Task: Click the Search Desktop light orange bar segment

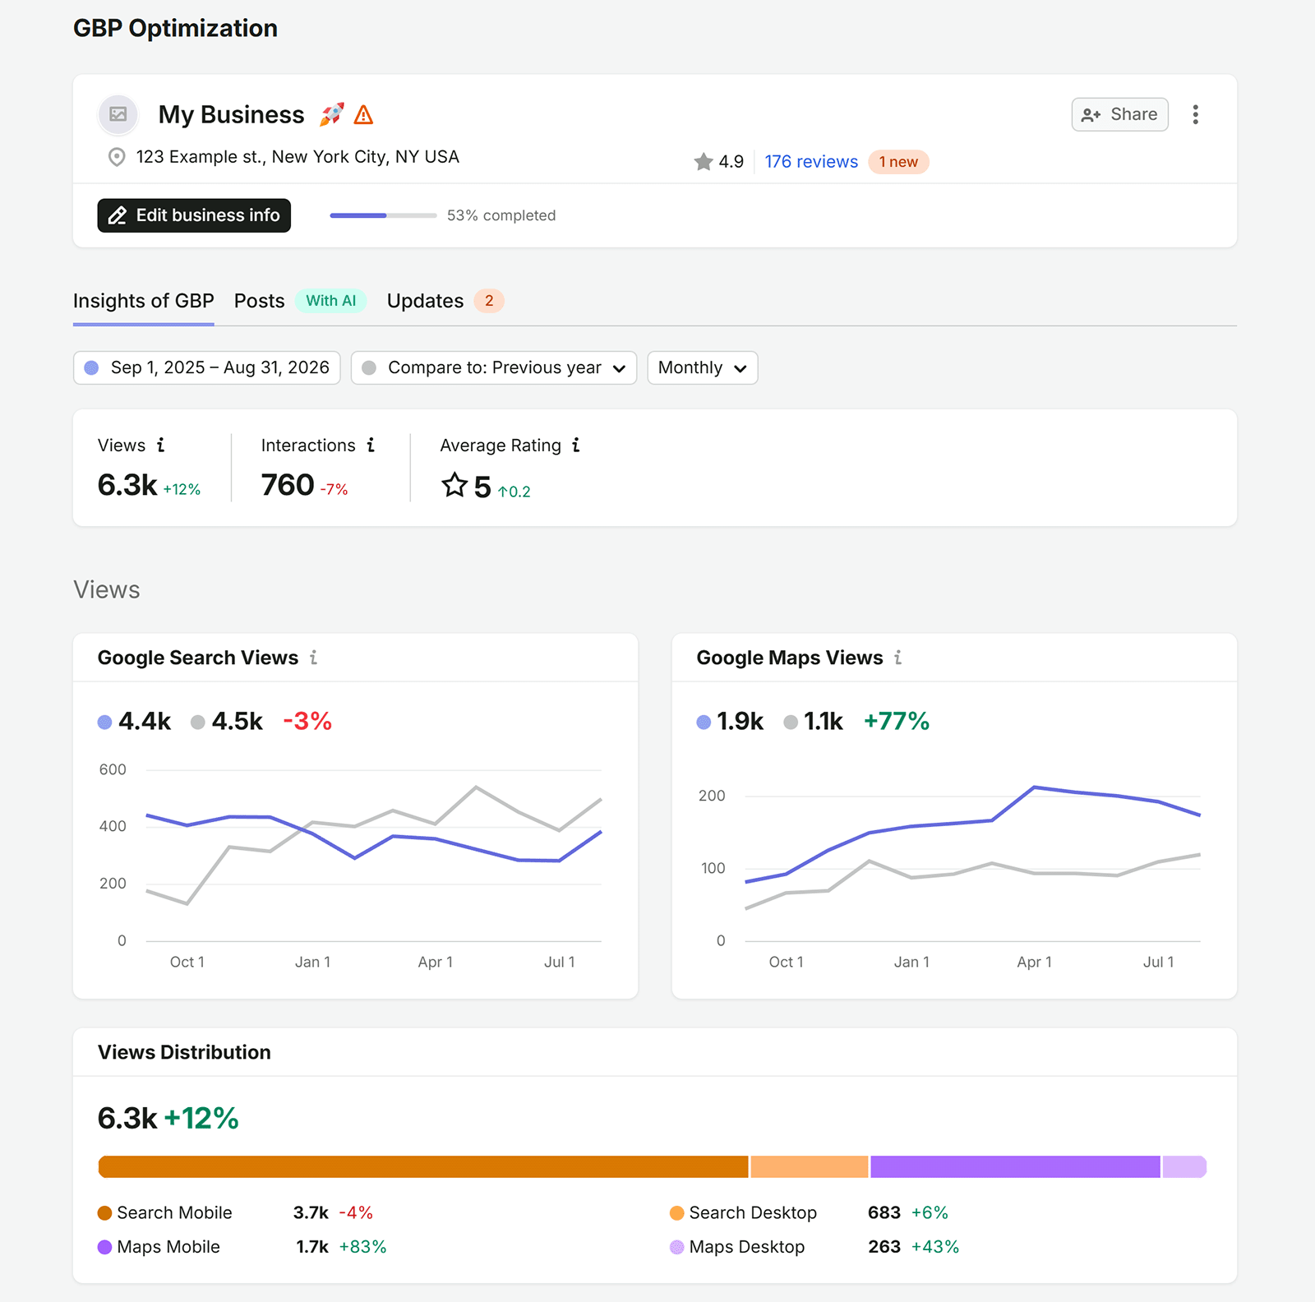Action: 810,1166
